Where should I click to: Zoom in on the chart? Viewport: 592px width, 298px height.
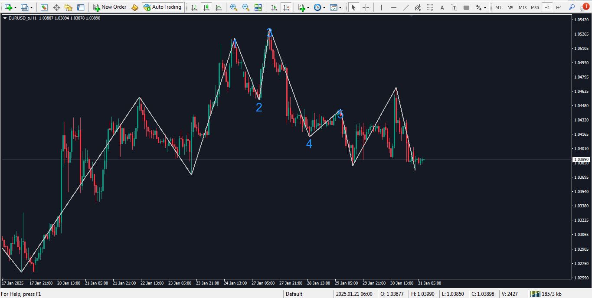(x=234, y=7)
